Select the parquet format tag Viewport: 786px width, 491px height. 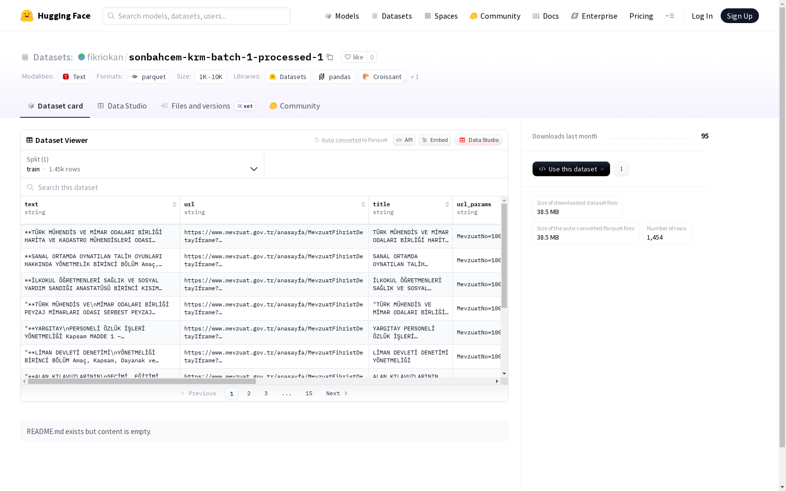[148, 77]
